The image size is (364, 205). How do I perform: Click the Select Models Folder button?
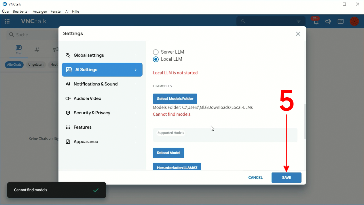[x=175, y=99]
